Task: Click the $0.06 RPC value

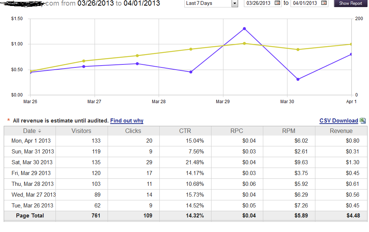Action: pyautogui.click(x=249, y=184)
